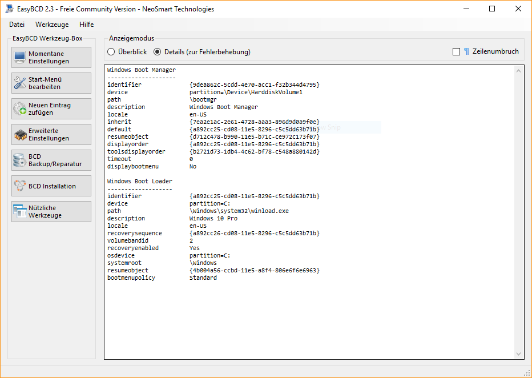Open the BCD Installation page
532x378 pixels.
coord(51,186)
